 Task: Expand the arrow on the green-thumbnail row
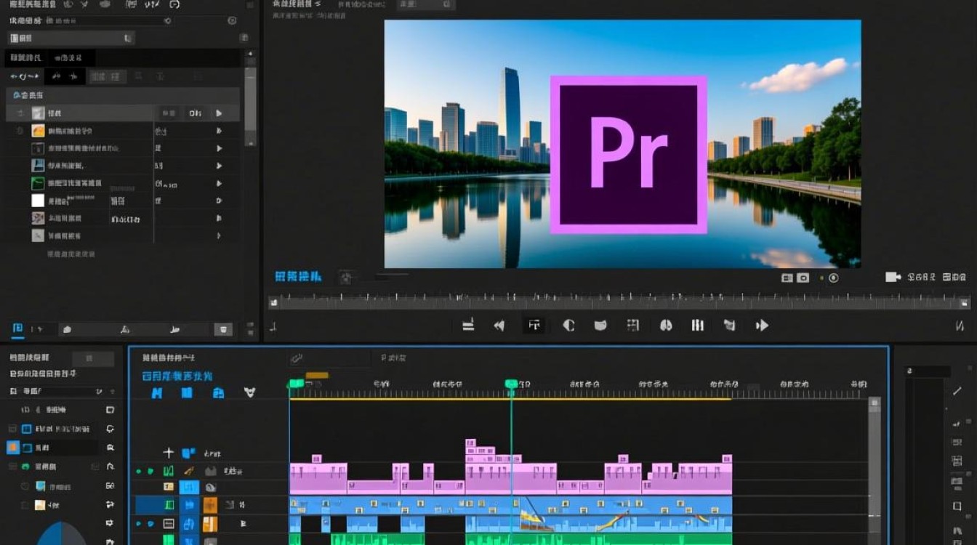pos(218,183)
